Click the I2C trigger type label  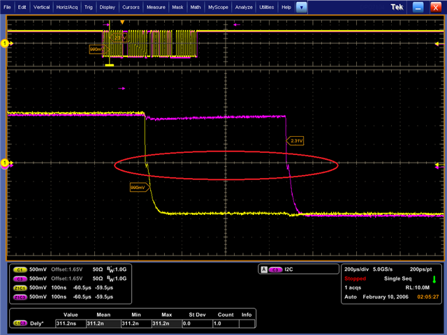tap(288, 269)
